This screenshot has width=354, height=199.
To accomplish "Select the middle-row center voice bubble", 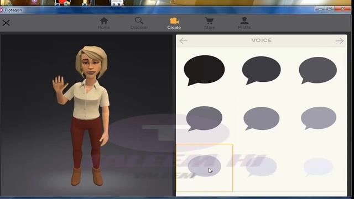I will tap(262, 119).
